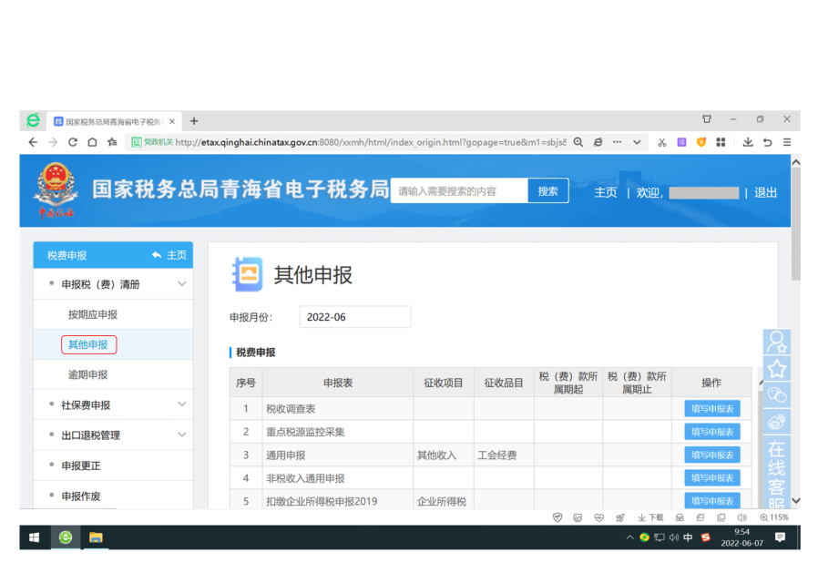Viewport: 818px width, 573px height.
Task: Switch browser engine mode via the e icon
Action: (x=598, y=142)
